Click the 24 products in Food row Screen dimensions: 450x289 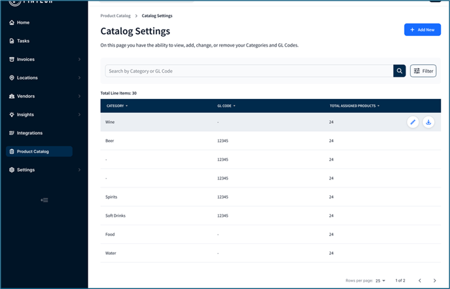pos(331,235)
